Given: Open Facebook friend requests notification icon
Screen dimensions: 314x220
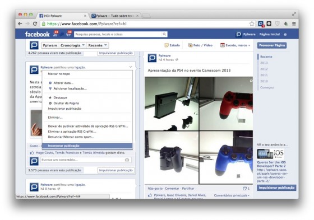Looking at the screenshot, I should pyautogui.click(x=55, y=34).
